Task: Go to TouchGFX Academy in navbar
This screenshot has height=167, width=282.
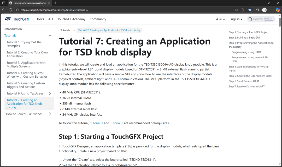Action: (x=71, y=19)
